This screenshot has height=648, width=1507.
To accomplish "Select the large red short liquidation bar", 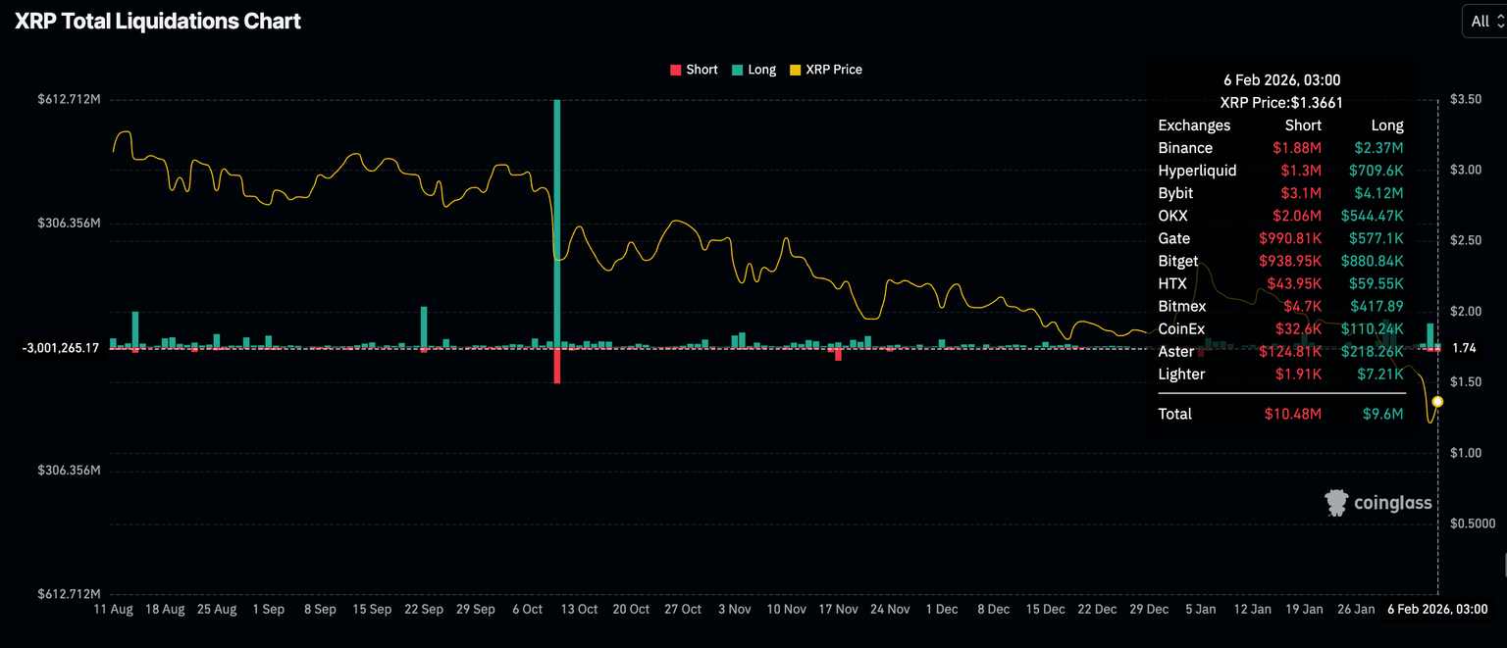I will (557, 366).
